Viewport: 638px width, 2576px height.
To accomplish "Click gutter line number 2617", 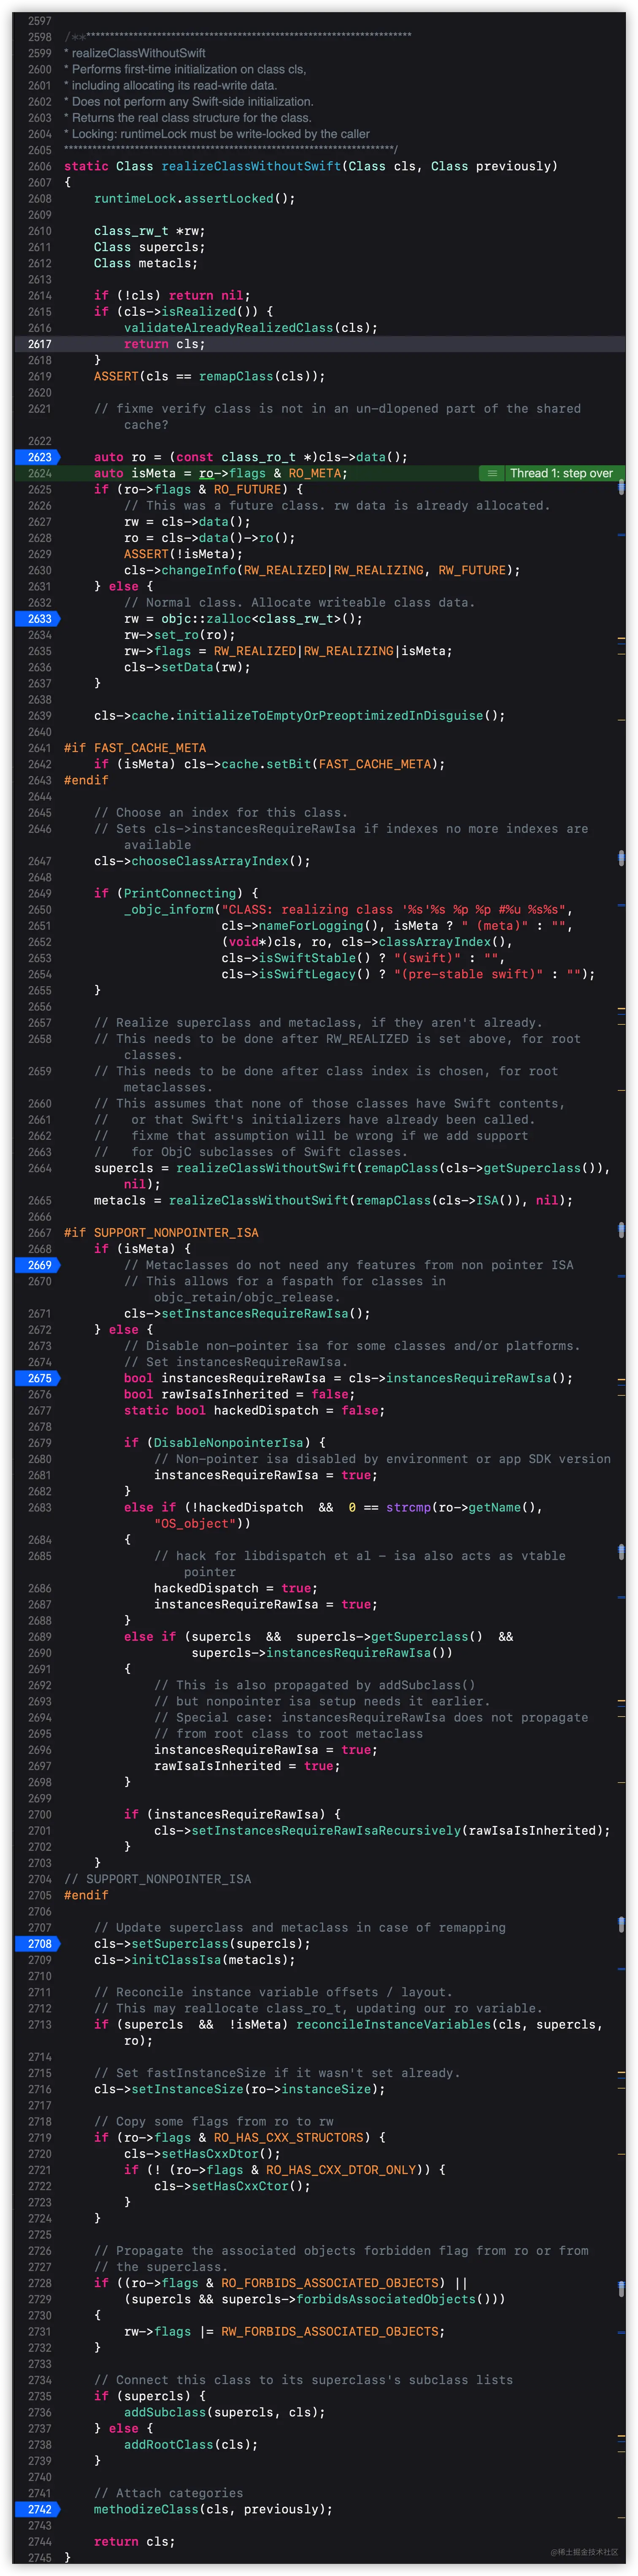I will point(40,344).
